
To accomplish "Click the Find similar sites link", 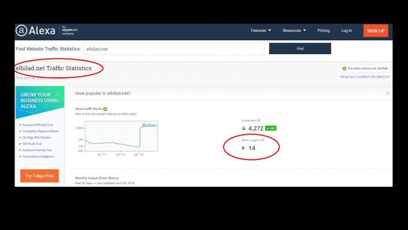I will click(42, 78).
